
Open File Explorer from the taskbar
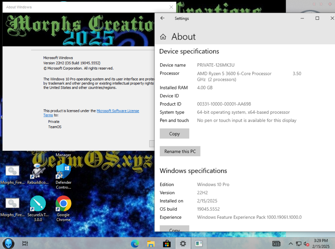coord(151,244)
